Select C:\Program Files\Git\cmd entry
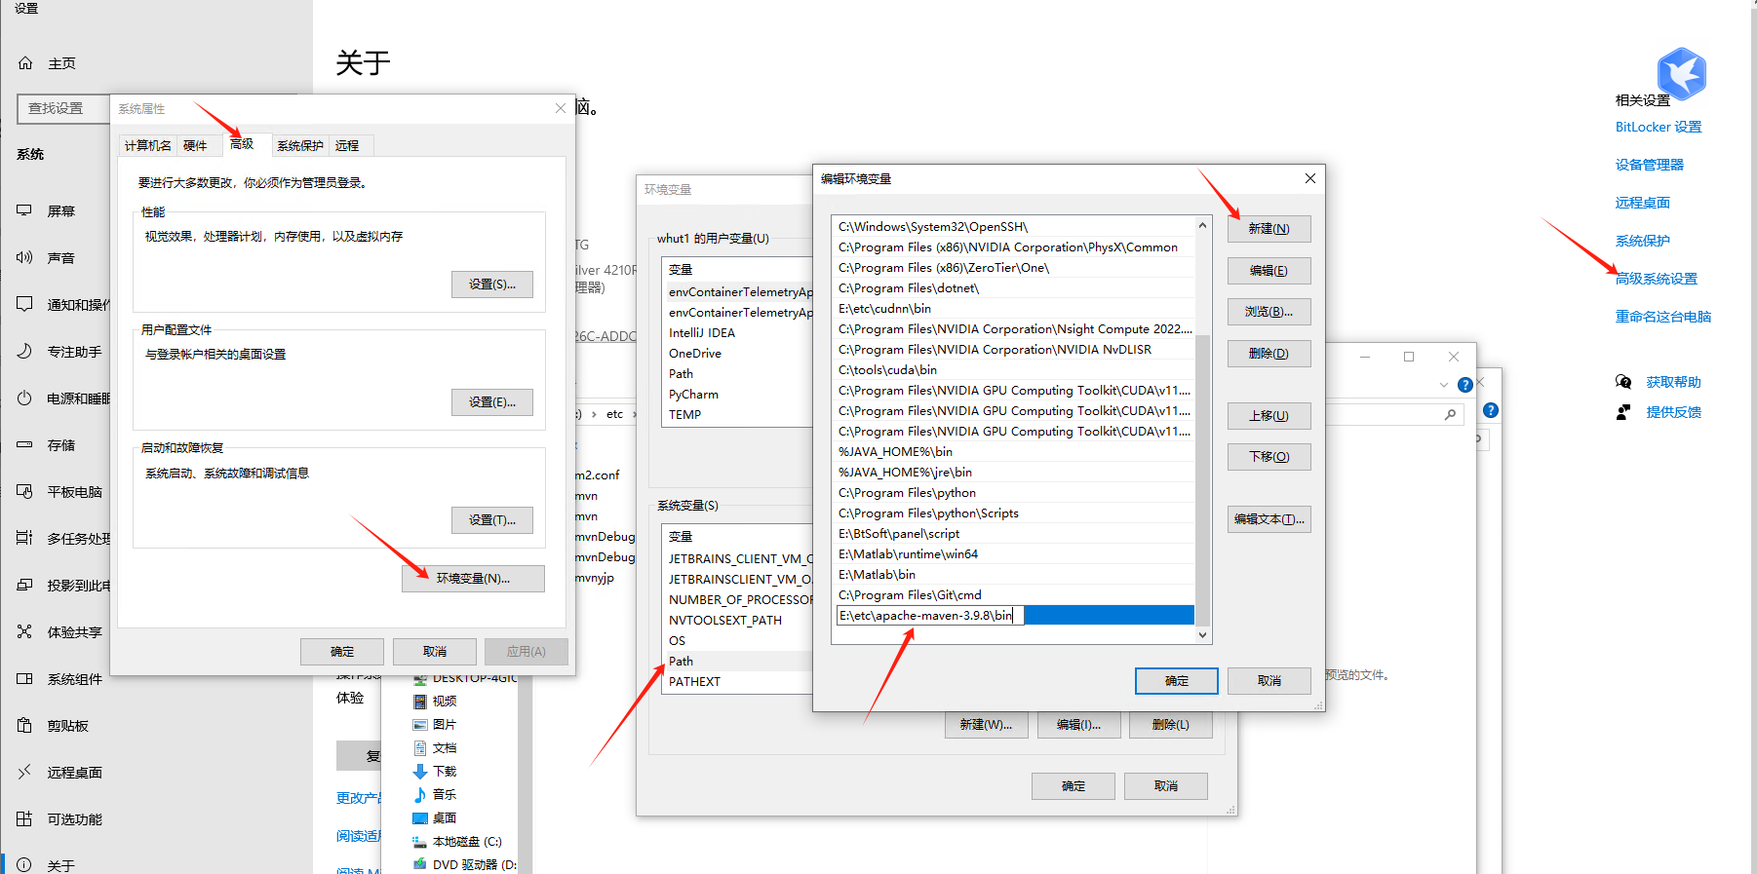The width and height of the screenshot is (1757, 874). point(1015,595)
